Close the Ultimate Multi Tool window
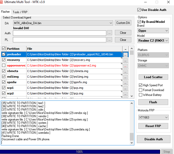174x154 pixels. pyautogui.click(x=168, y=2)
